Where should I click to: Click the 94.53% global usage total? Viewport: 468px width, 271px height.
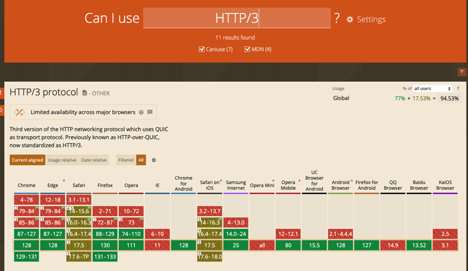coord(449,98)
